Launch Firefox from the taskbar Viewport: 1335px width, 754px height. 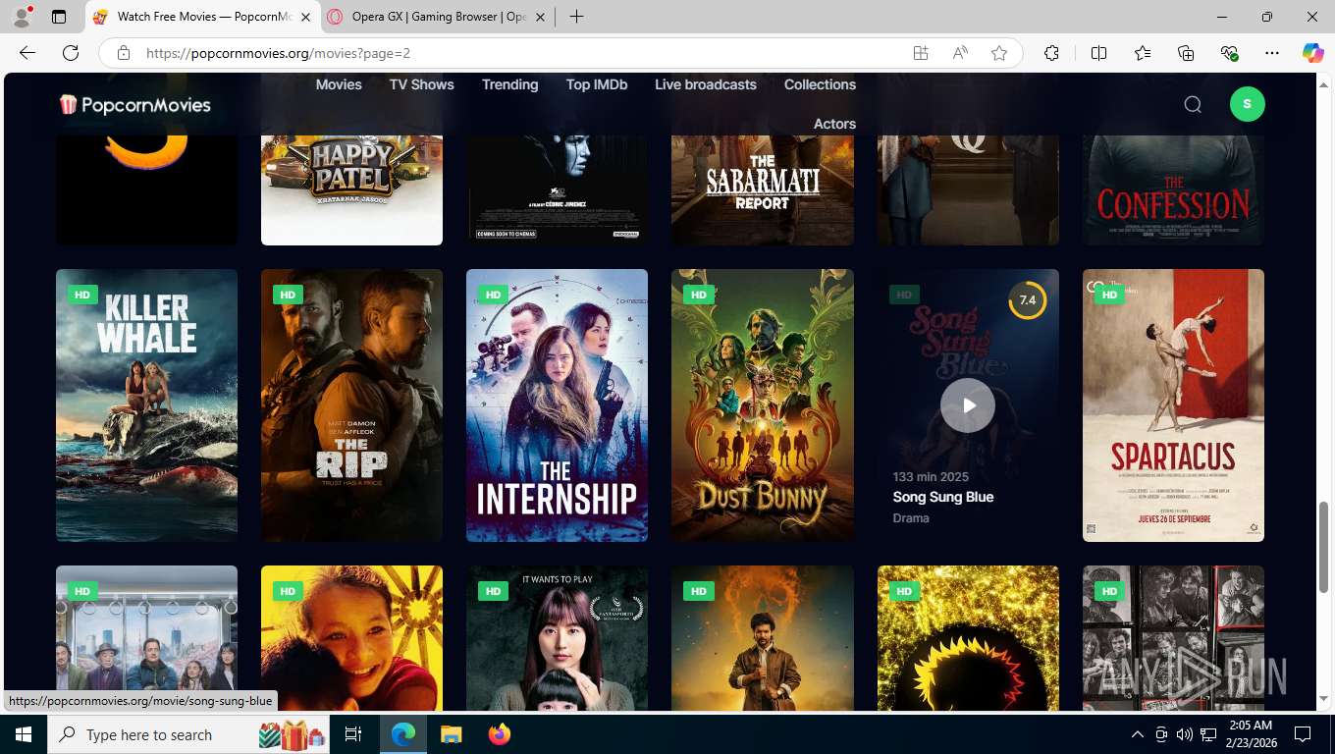tap(500, 734)
